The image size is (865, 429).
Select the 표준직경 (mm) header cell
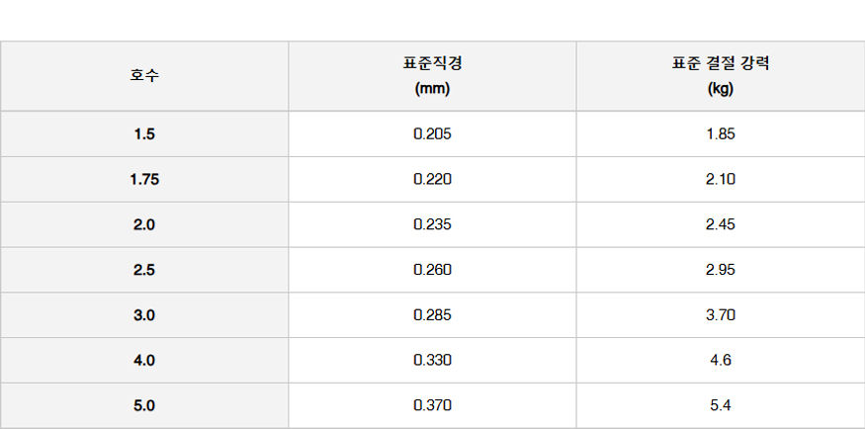432,75
